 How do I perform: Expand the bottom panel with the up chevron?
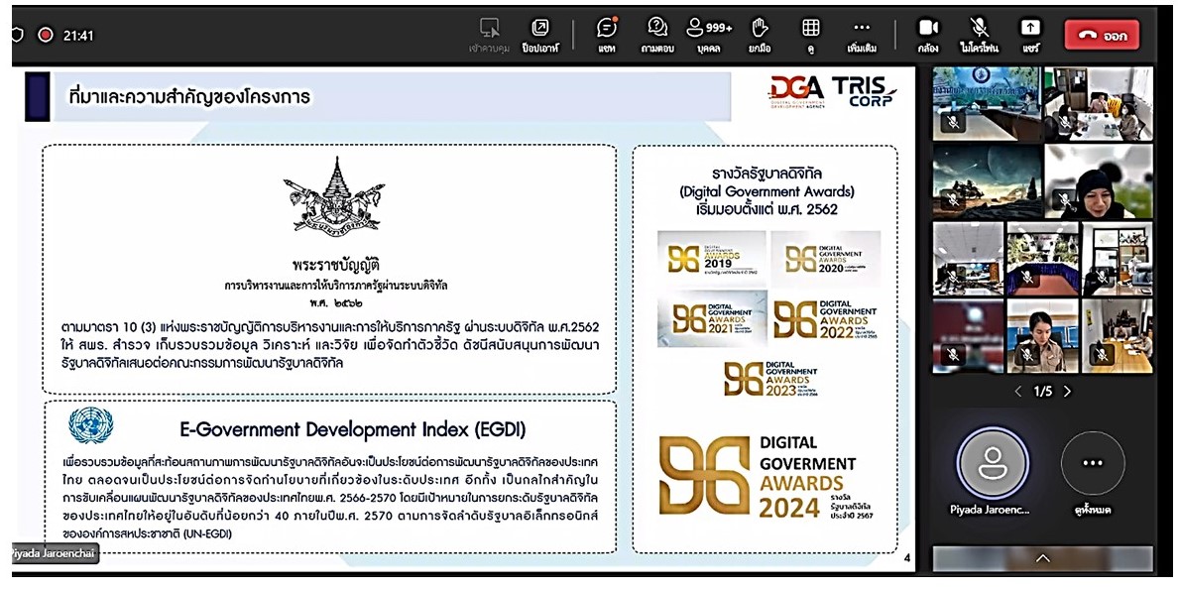tap(1043, 558)
